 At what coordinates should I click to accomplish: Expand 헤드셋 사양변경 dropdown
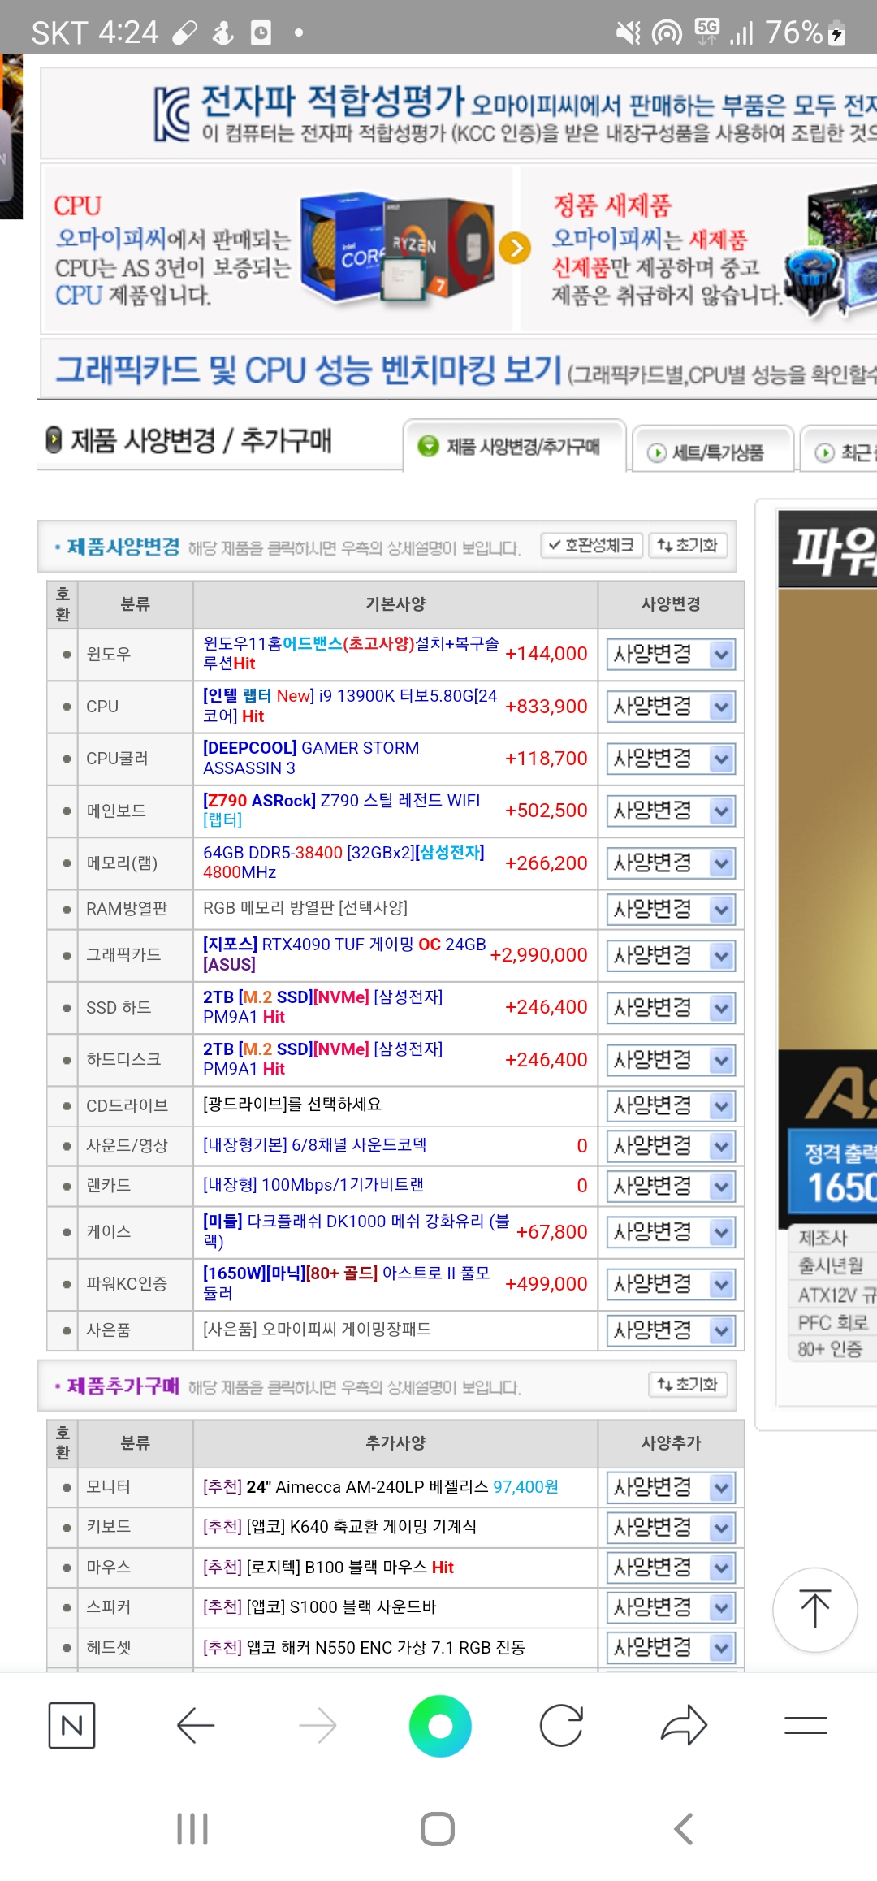point(671,1648)
